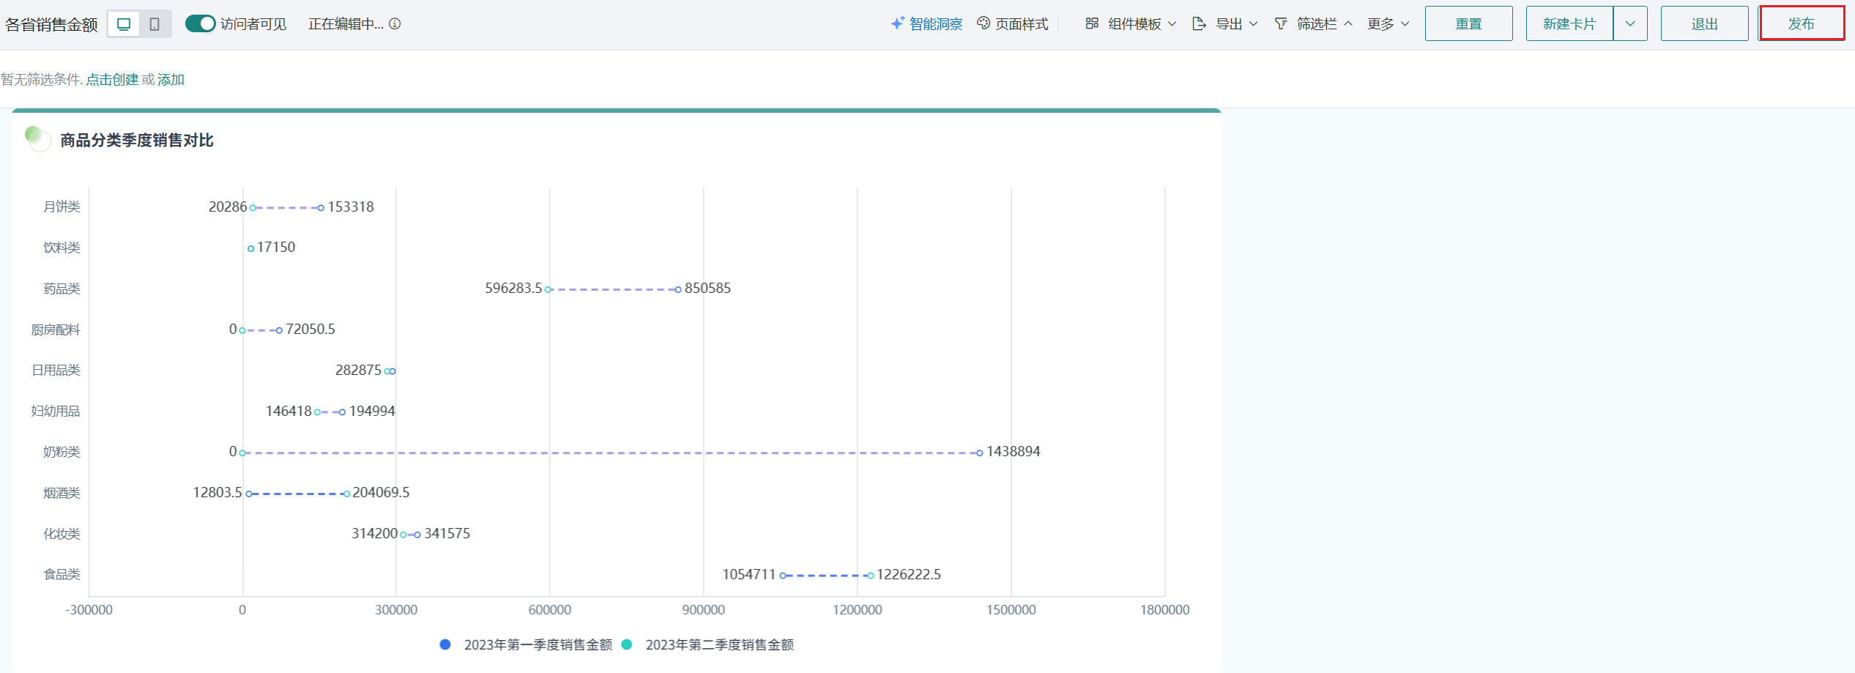Click the info icon beside 正在编辑中
Screen dimensions: 1855x673
click(395, 24)
